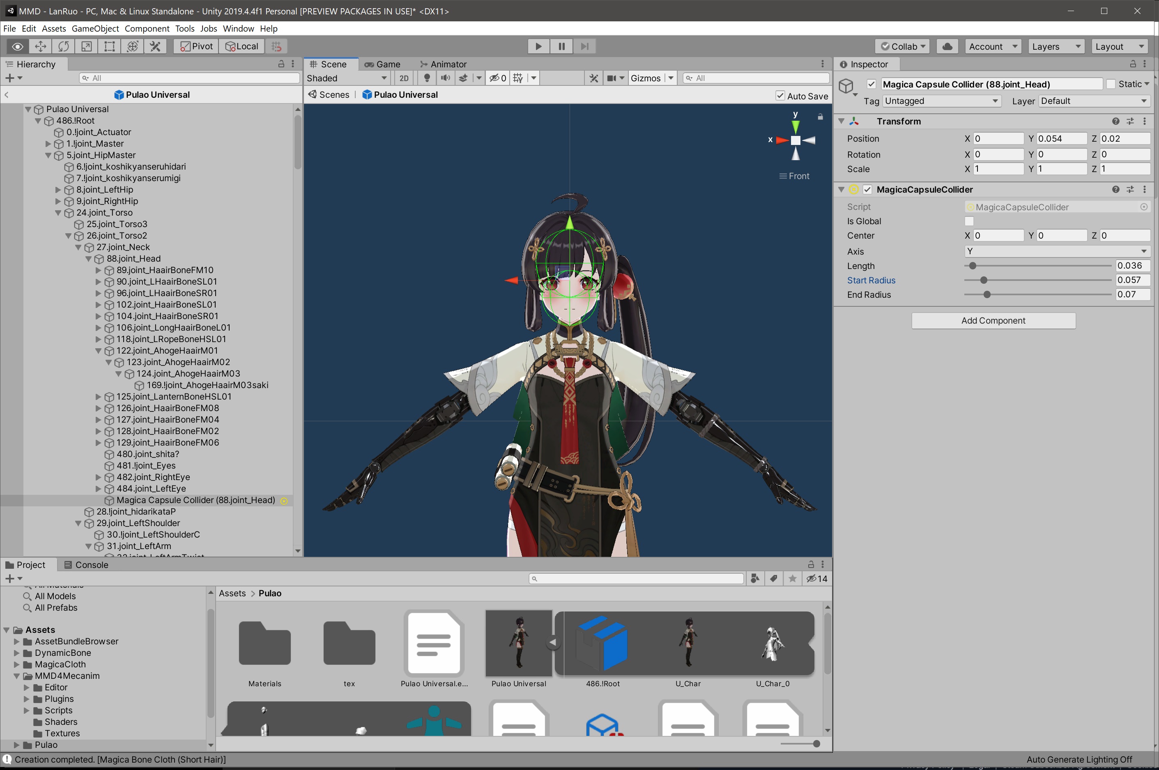
Task: Select the Rotate tool in toolbar
Action: 63,46
